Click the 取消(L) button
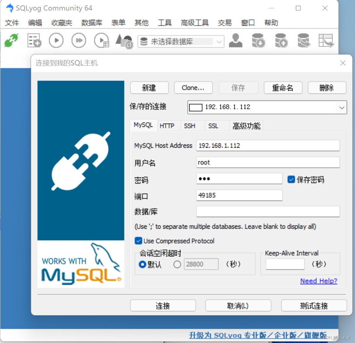Image resolution: width=355 pixels, height=343 pixels. (x=238, y=306)
